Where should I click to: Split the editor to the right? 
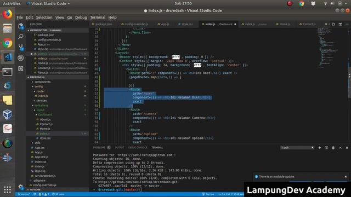point(340,24)
